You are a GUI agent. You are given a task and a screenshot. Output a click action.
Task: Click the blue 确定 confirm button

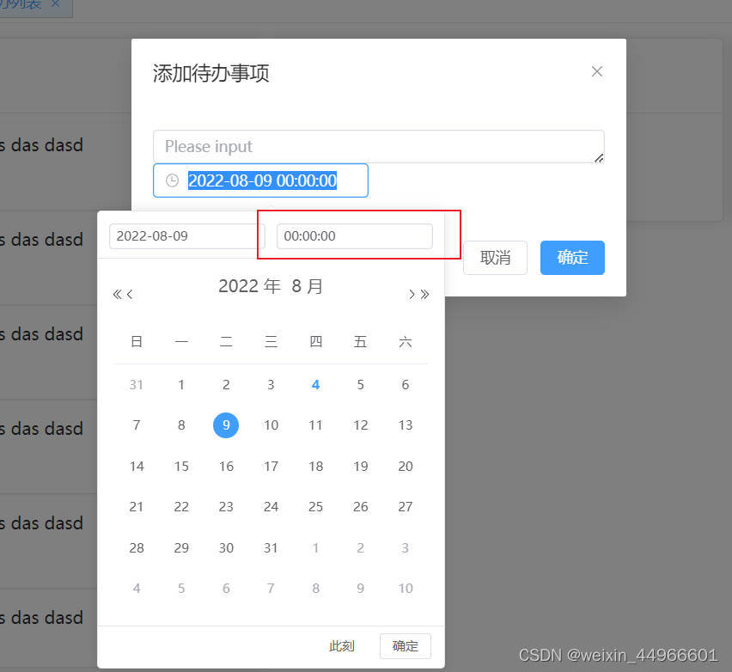572,257
